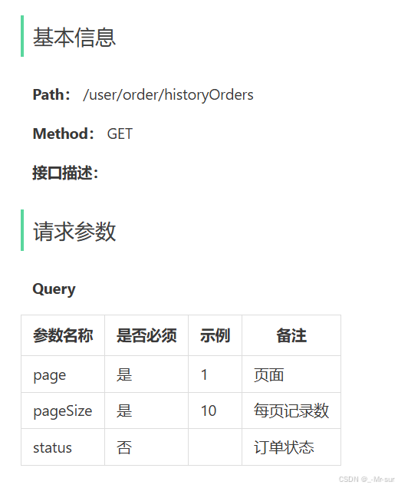Click the Path: label
398x488 pixels.
click(x=51, y=94)
